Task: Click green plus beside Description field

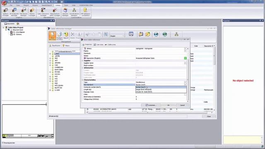Action: 185,58
